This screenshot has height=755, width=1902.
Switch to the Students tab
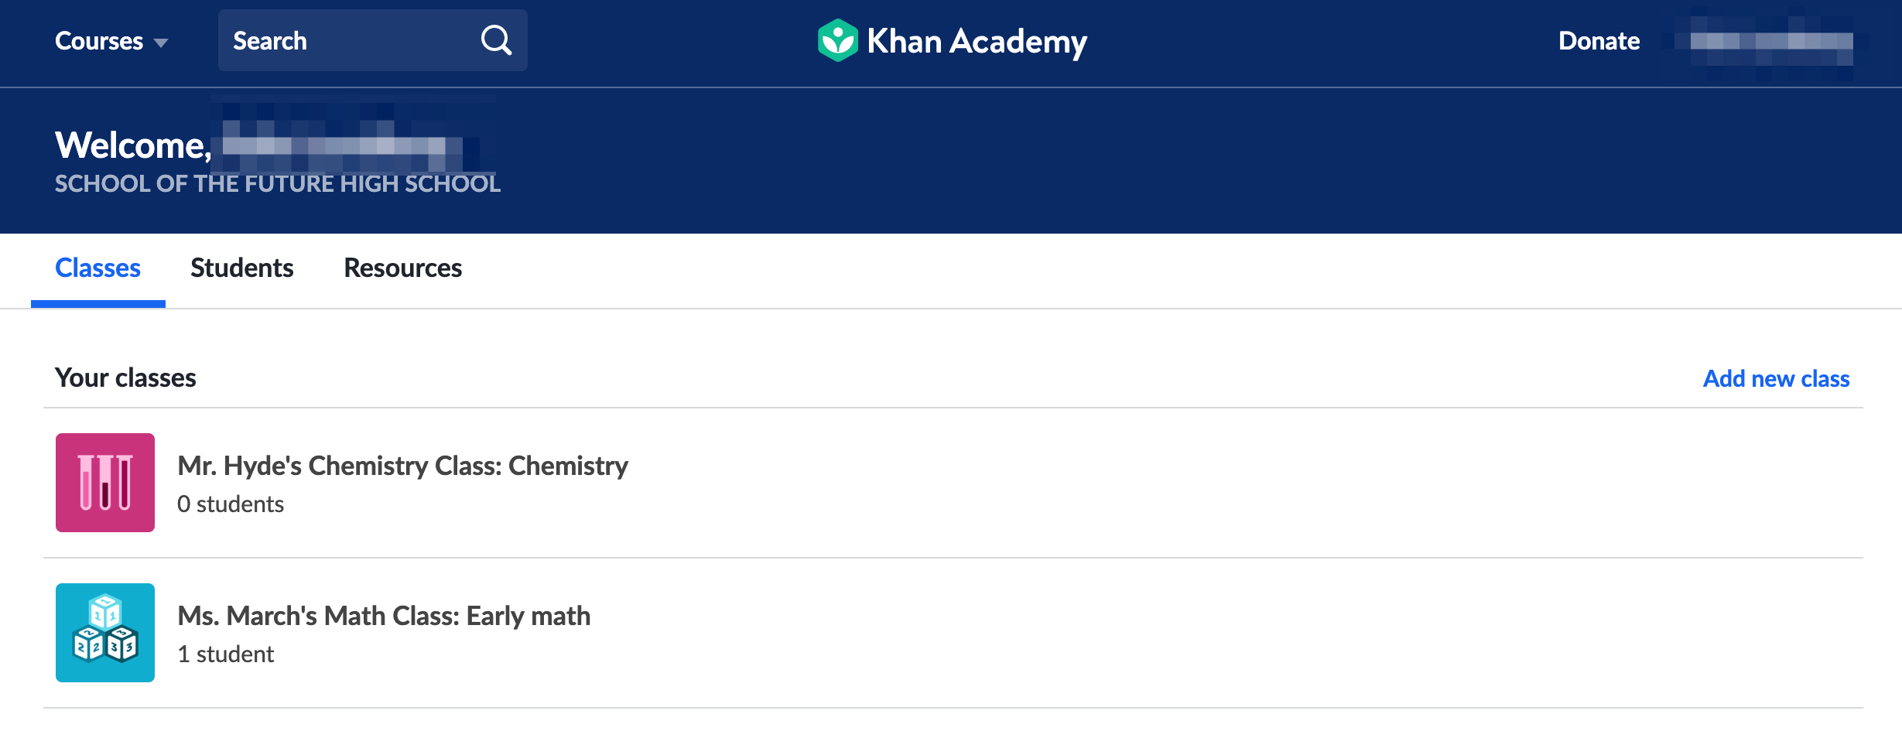click(x=242, y=268)
